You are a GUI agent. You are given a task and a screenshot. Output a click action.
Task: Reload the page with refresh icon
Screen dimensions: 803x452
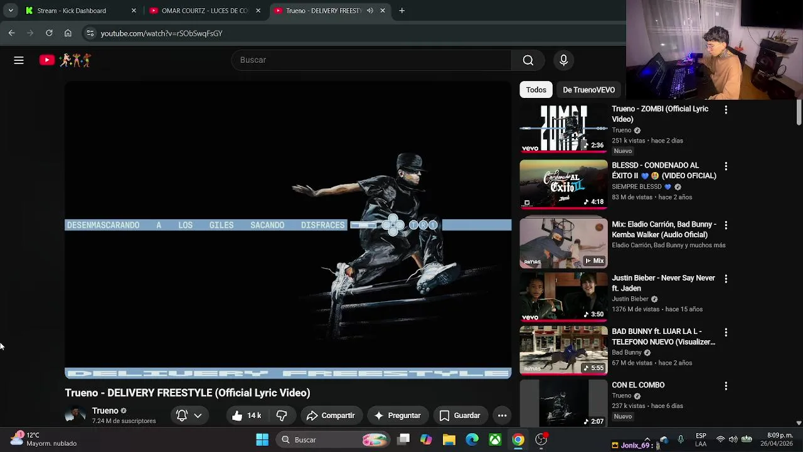coord(49,33)
